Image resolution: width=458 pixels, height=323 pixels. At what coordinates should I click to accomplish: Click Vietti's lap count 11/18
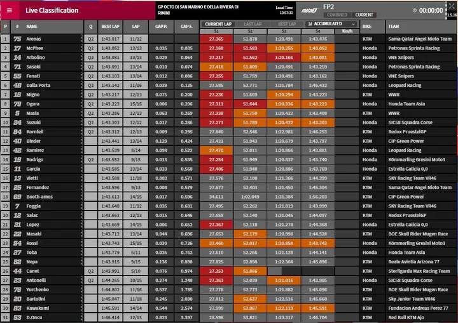136,178
